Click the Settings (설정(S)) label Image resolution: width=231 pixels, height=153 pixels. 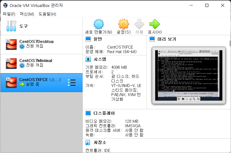[x=124, y=32]
